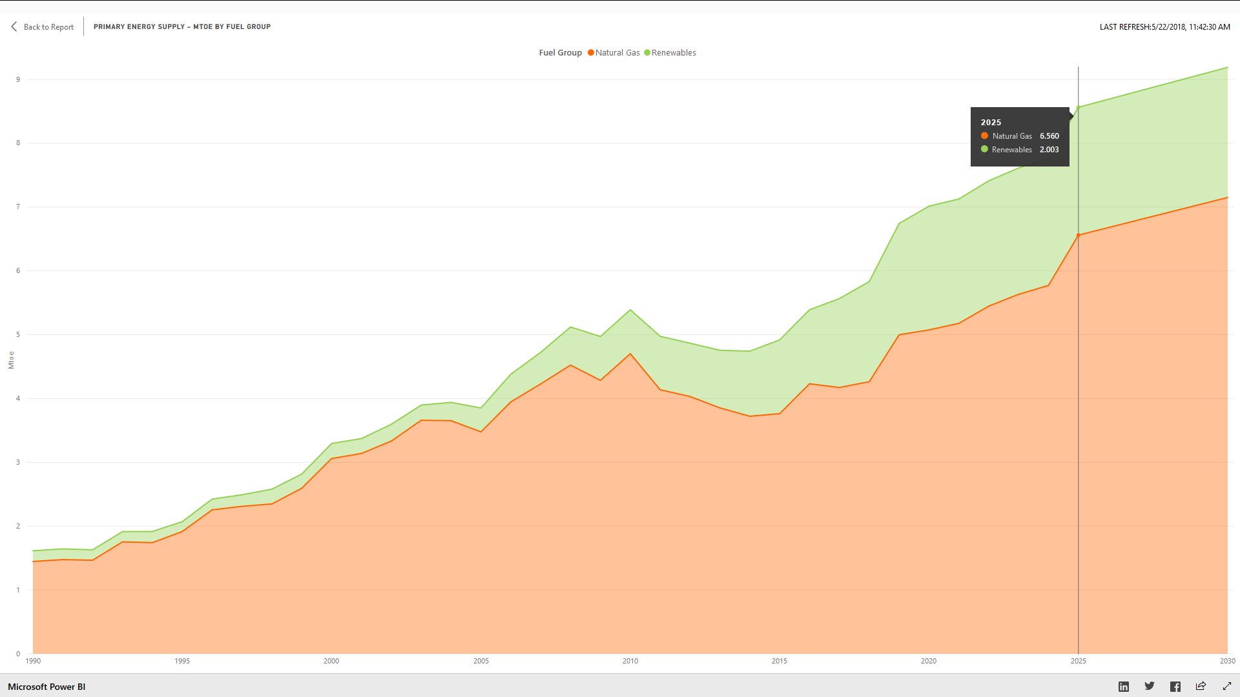1240x697 pixels.
Task: Click the 2025 Renewables data point
Action: tap(1078, 108)
